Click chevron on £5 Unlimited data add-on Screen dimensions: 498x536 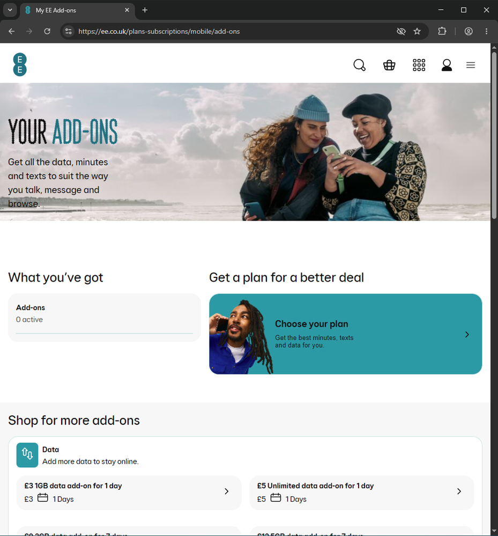point(459,491)
